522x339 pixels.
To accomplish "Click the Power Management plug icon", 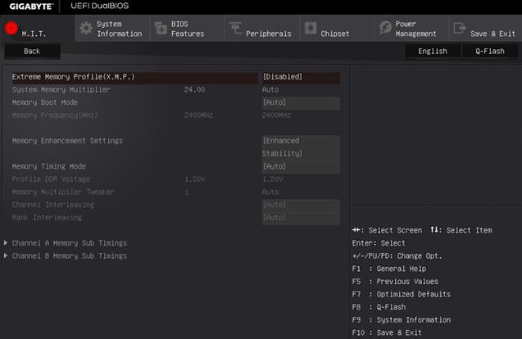I will pos(385,28).
